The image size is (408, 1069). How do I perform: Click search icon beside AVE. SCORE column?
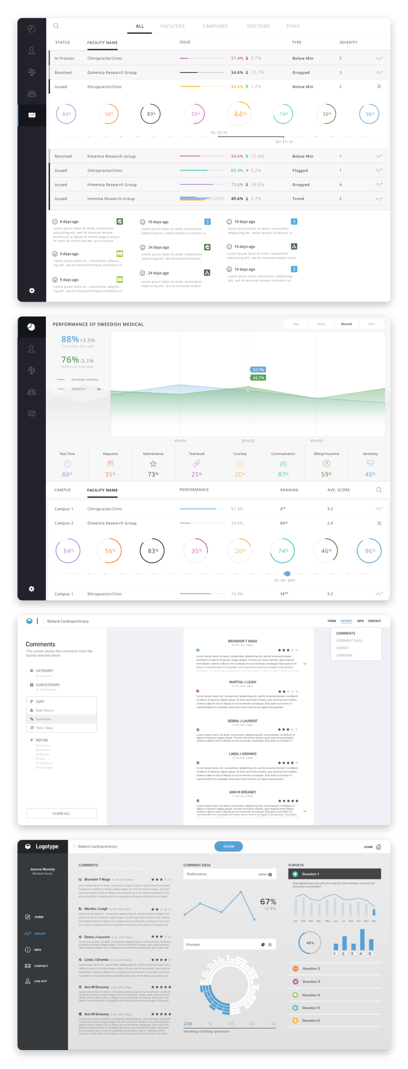coord(378,490)
